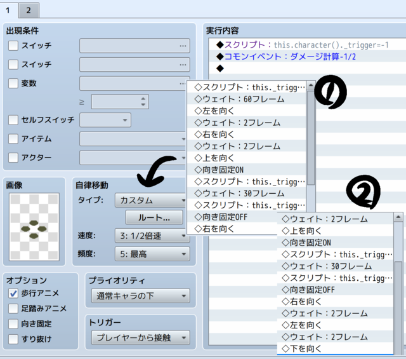Select 向き固定OFF in second route list

click(x=336, y=290)
